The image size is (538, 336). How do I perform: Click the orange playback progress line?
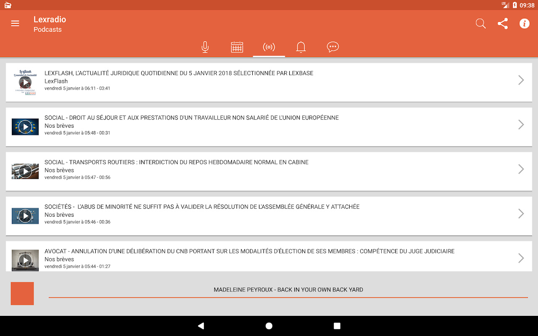coord(288,297)
